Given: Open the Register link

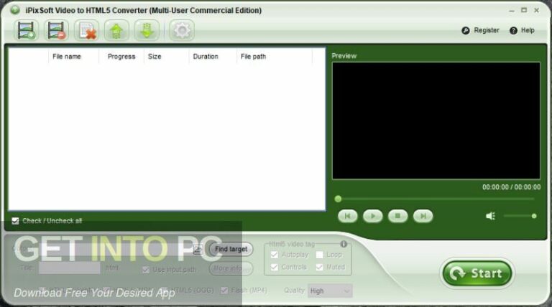Looking at the screenshot, I should (487, 31).
